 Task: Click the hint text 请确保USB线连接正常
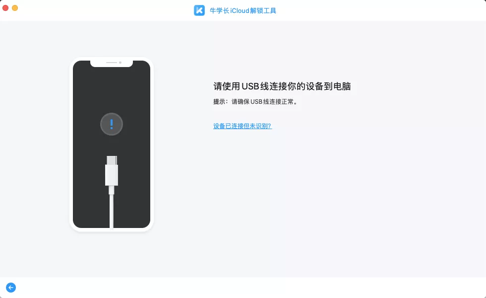[264, 101]
